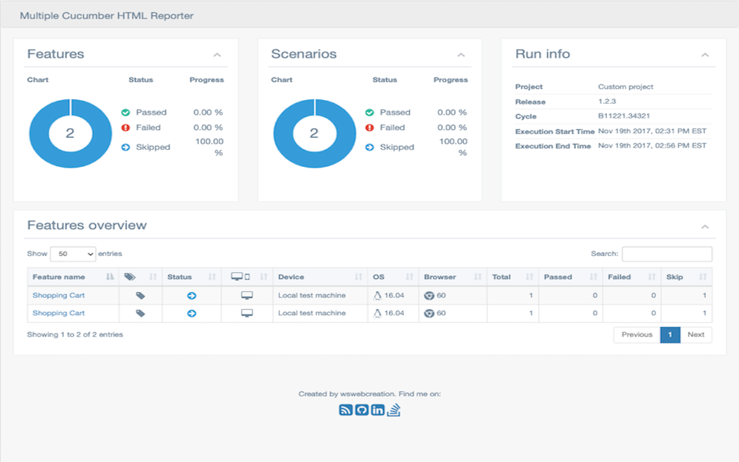Focus the Search input field

(667, 254)
